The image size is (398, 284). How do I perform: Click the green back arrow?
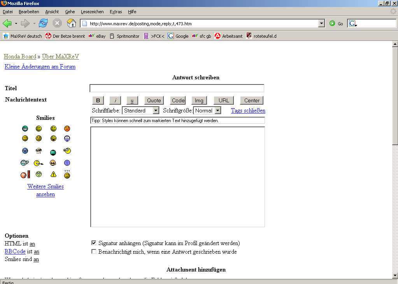pyautogui.click(x=7, y=23)
